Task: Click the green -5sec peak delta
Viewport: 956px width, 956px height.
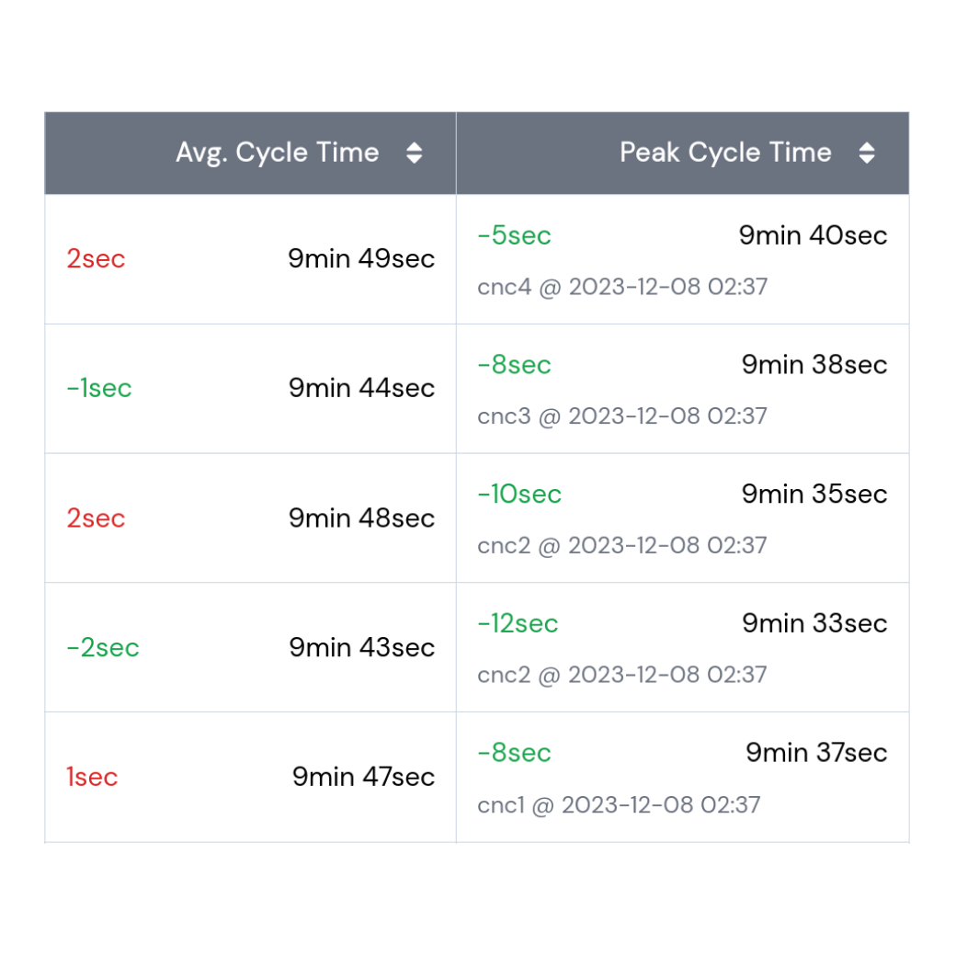Action: (514, 235)
